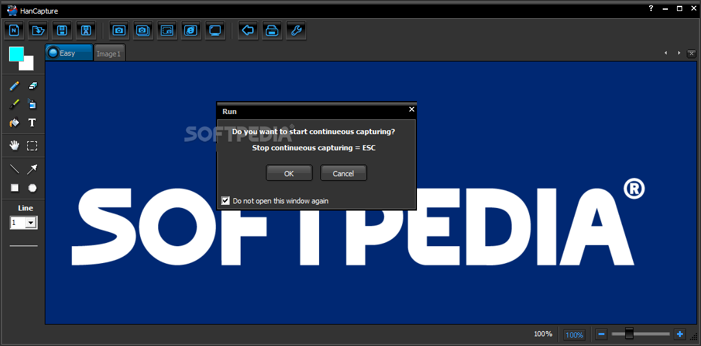This screenshot has width=701, height=346.
Task: Select the Spray can tool
Action: (x=32, y=104)
